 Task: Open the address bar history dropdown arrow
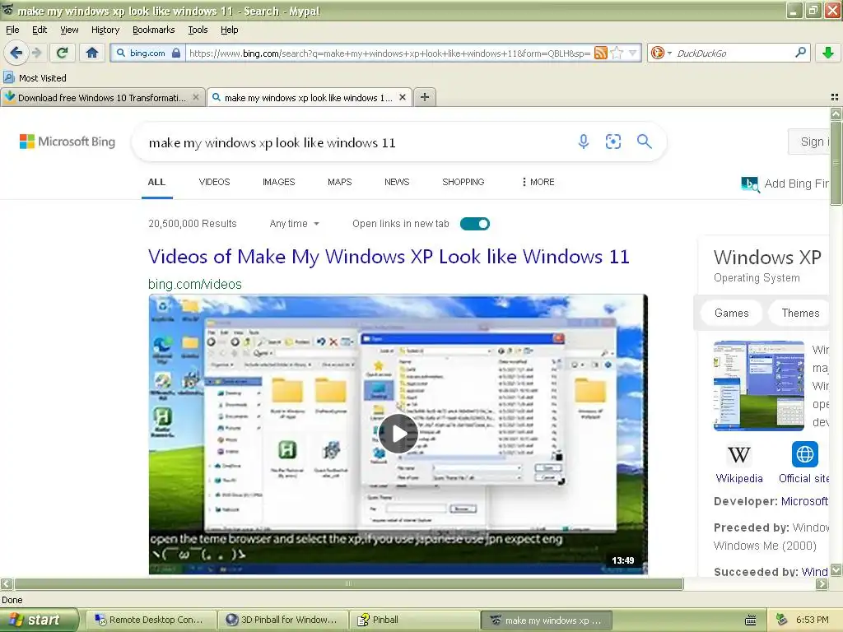(633, 53)
